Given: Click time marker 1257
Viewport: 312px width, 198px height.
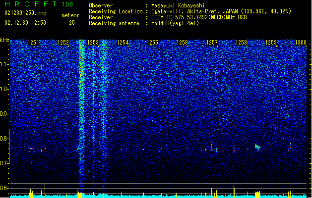Looking at the screenshot, I should pos(212,42).
